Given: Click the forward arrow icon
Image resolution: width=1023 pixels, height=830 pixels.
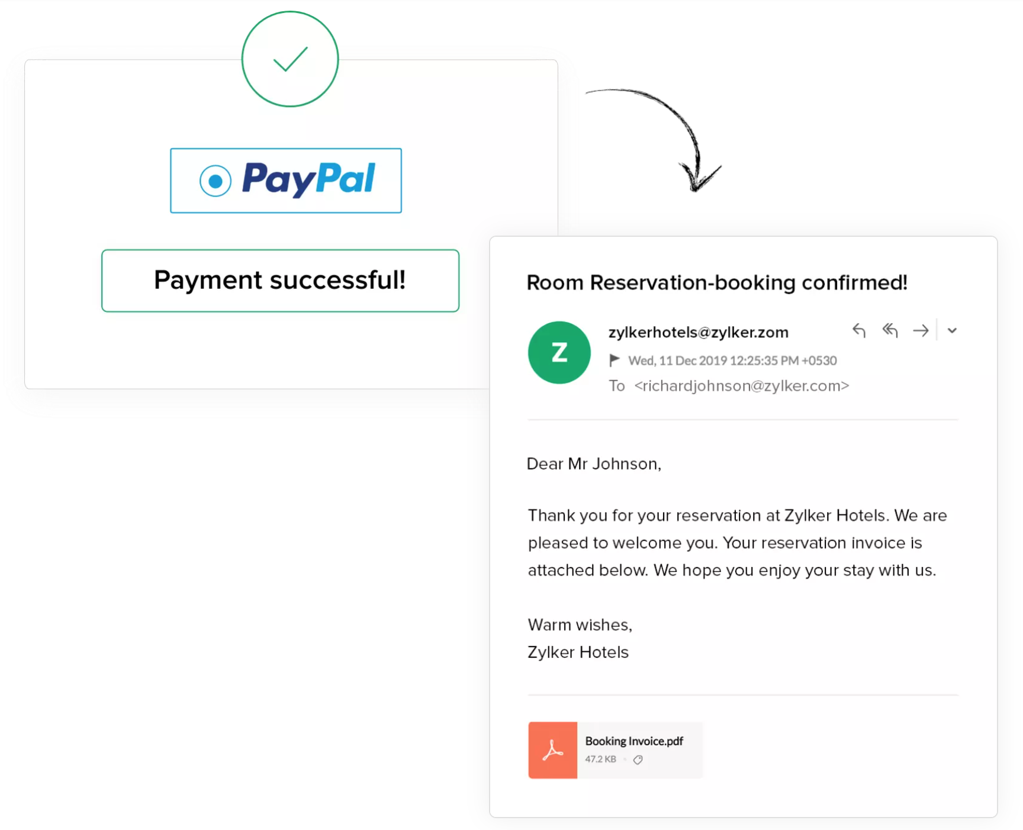Looking at the screenshot, I should [921, 330].
